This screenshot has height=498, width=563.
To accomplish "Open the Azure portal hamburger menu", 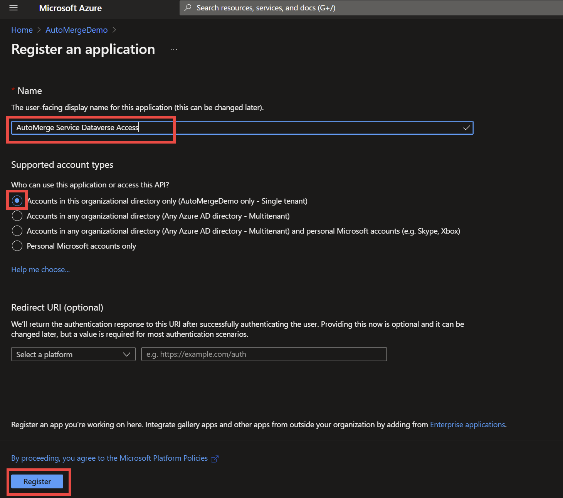I will (13, 8).
